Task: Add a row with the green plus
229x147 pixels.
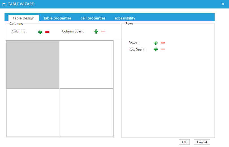Action: click(x=156, y=43)
